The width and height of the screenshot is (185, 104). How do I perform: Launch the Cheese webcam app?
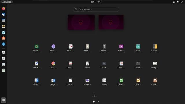click(x=87, y=82)
